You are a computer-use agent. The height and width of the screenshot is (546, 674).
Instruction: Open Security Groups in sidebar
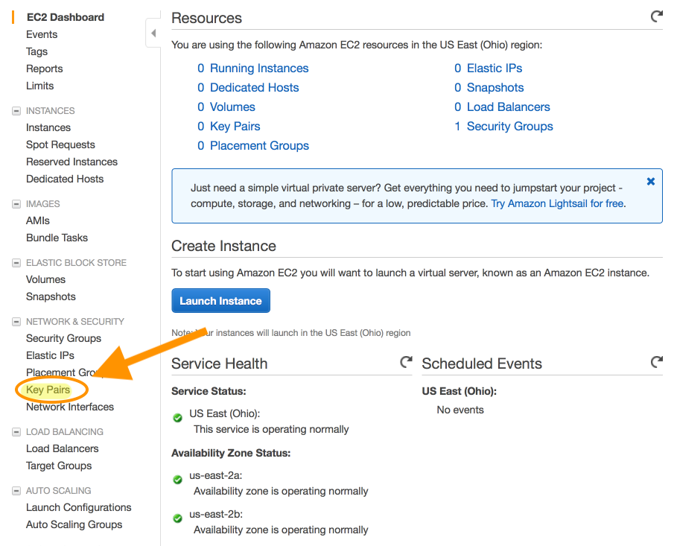(x=63, y=338)
